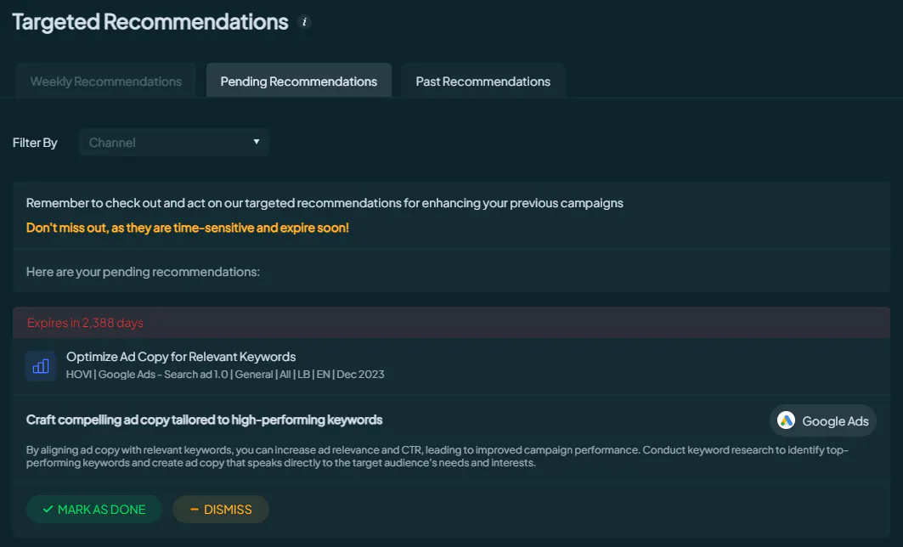Click the 'Filter By' label
Image resolution: width=903 pixels, height=547 pixels.
[x=35, y=142]
